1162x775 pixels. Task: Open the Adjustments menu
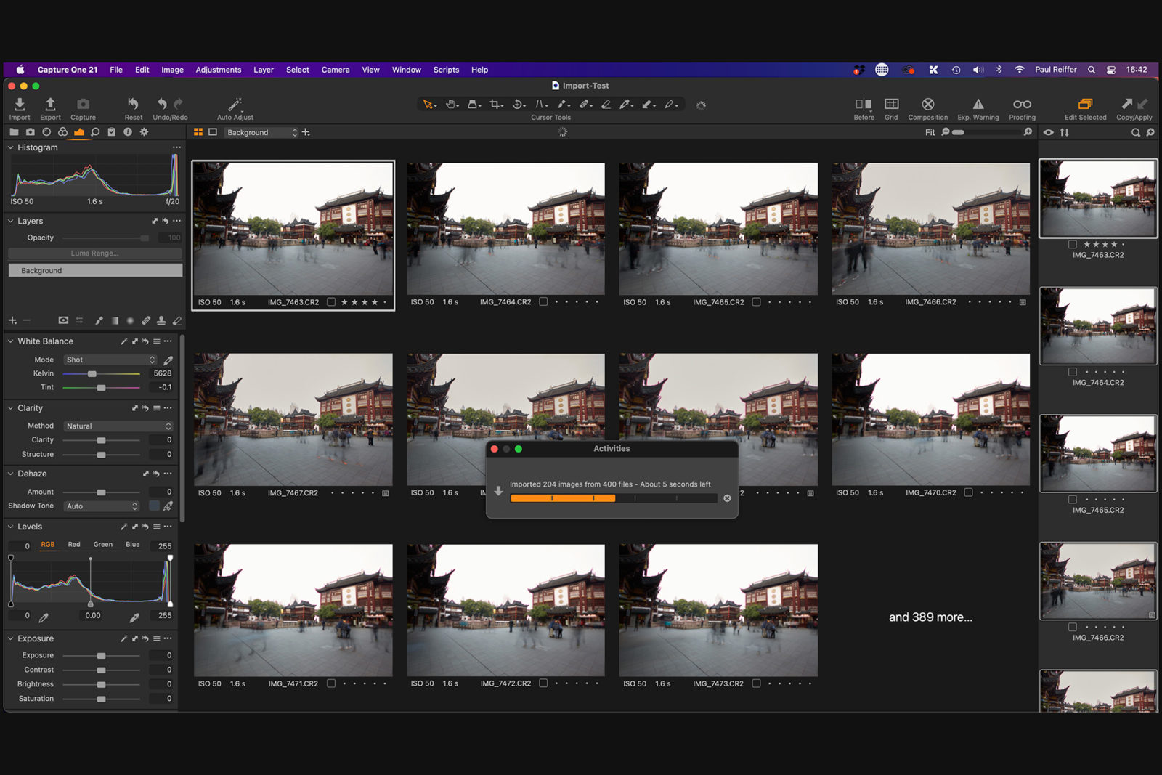[x=219, y=70]
